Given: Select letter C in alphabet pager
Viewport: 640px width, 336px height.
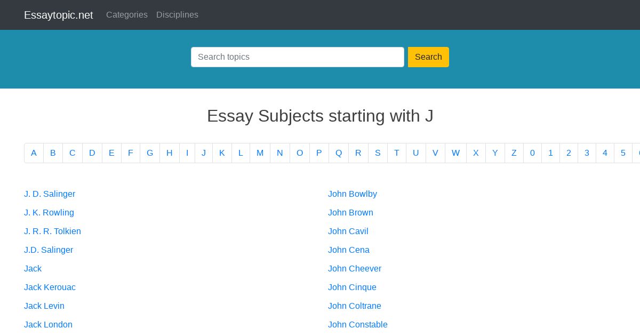Looking at the screenshot, I should [73, 153].
